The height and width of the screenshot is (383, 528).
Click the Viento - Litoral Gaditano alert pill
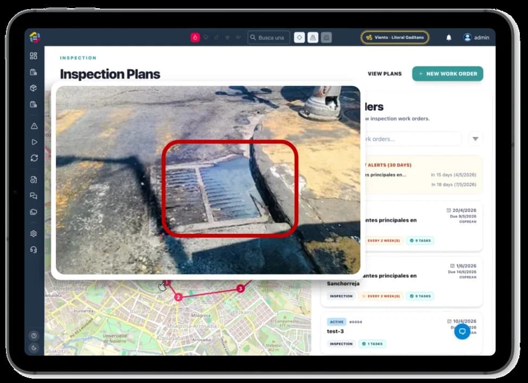click(x=395, y=37)
